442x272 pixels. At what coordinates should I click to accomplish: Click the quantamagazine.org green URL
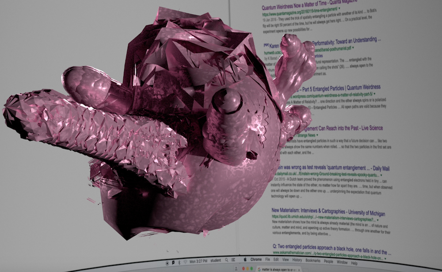point(300,12)
